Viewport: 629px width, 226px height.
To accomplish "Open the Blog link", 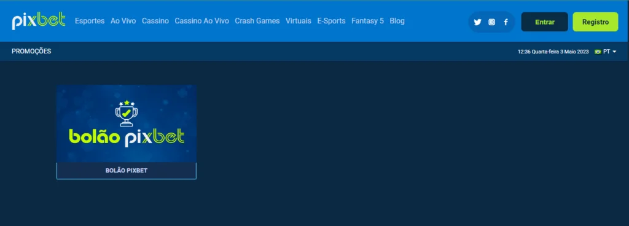I will coord(397,21).
